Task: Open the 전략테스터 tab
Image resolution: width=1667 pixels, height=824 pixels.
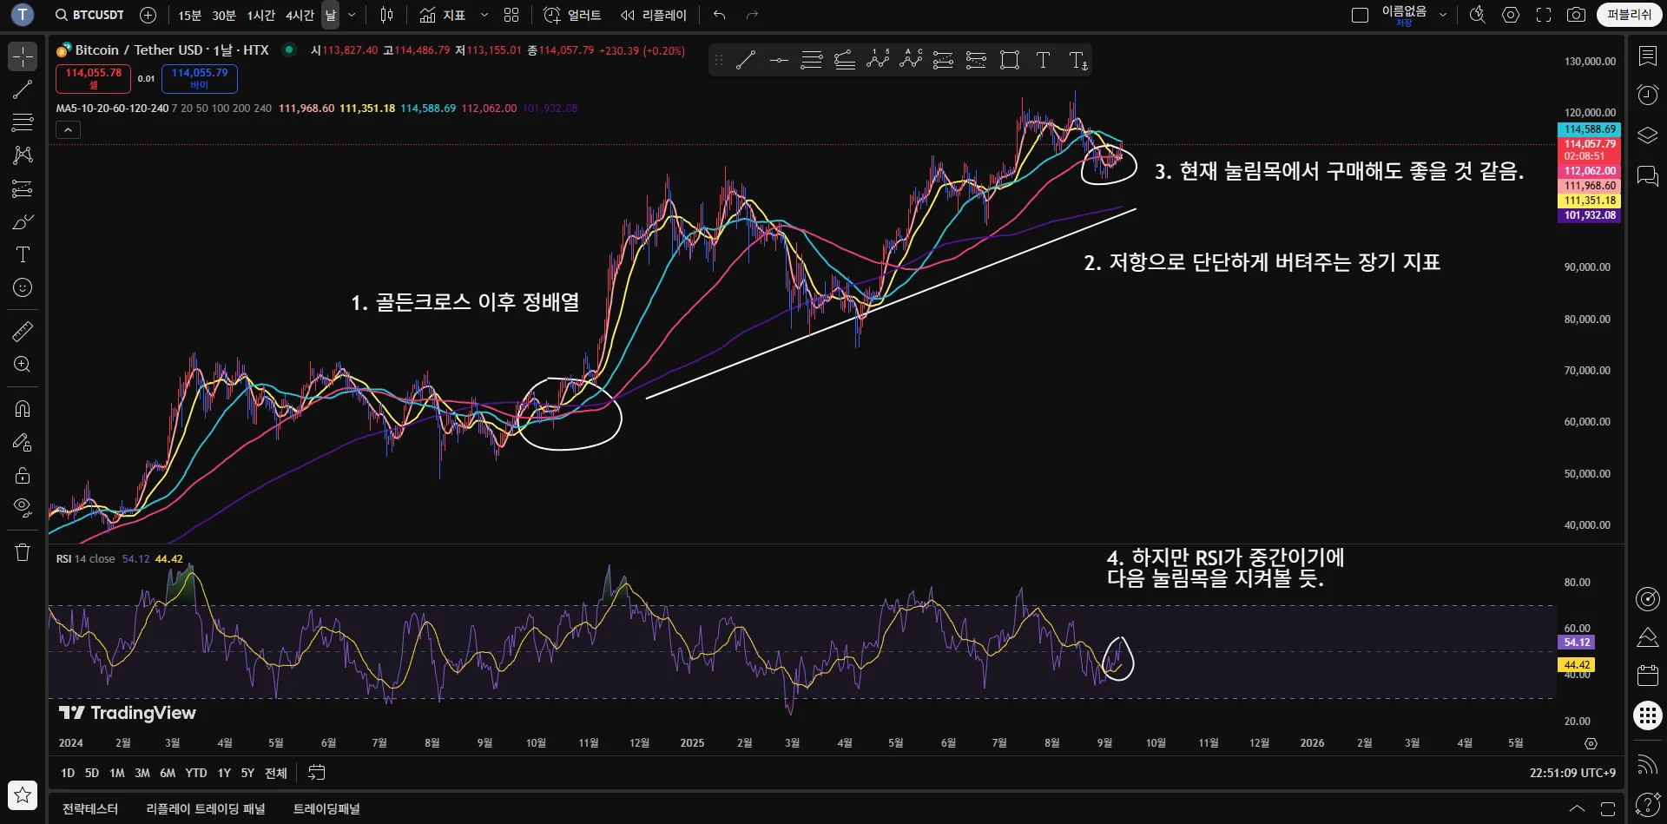Action: pyautogui.click(x=90, y=808)
